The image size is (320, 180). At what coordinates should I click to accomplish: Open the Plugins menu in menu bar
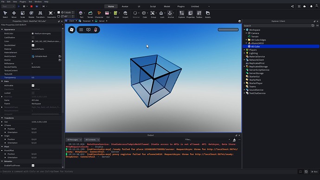23,2
